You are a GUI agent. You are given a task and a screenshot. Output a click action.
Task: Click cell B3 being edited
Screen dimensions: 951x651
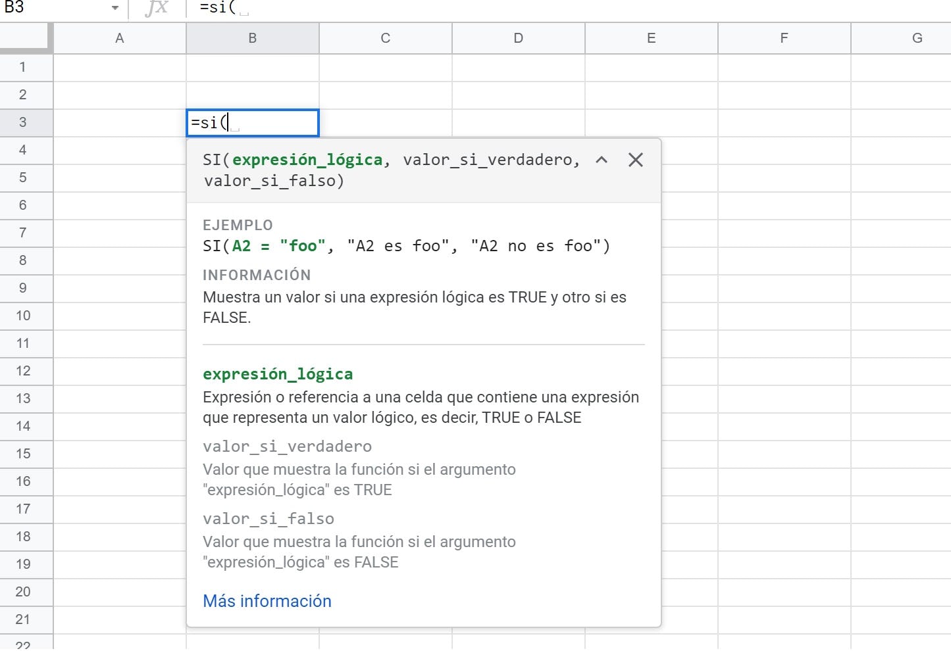[276, 123]
